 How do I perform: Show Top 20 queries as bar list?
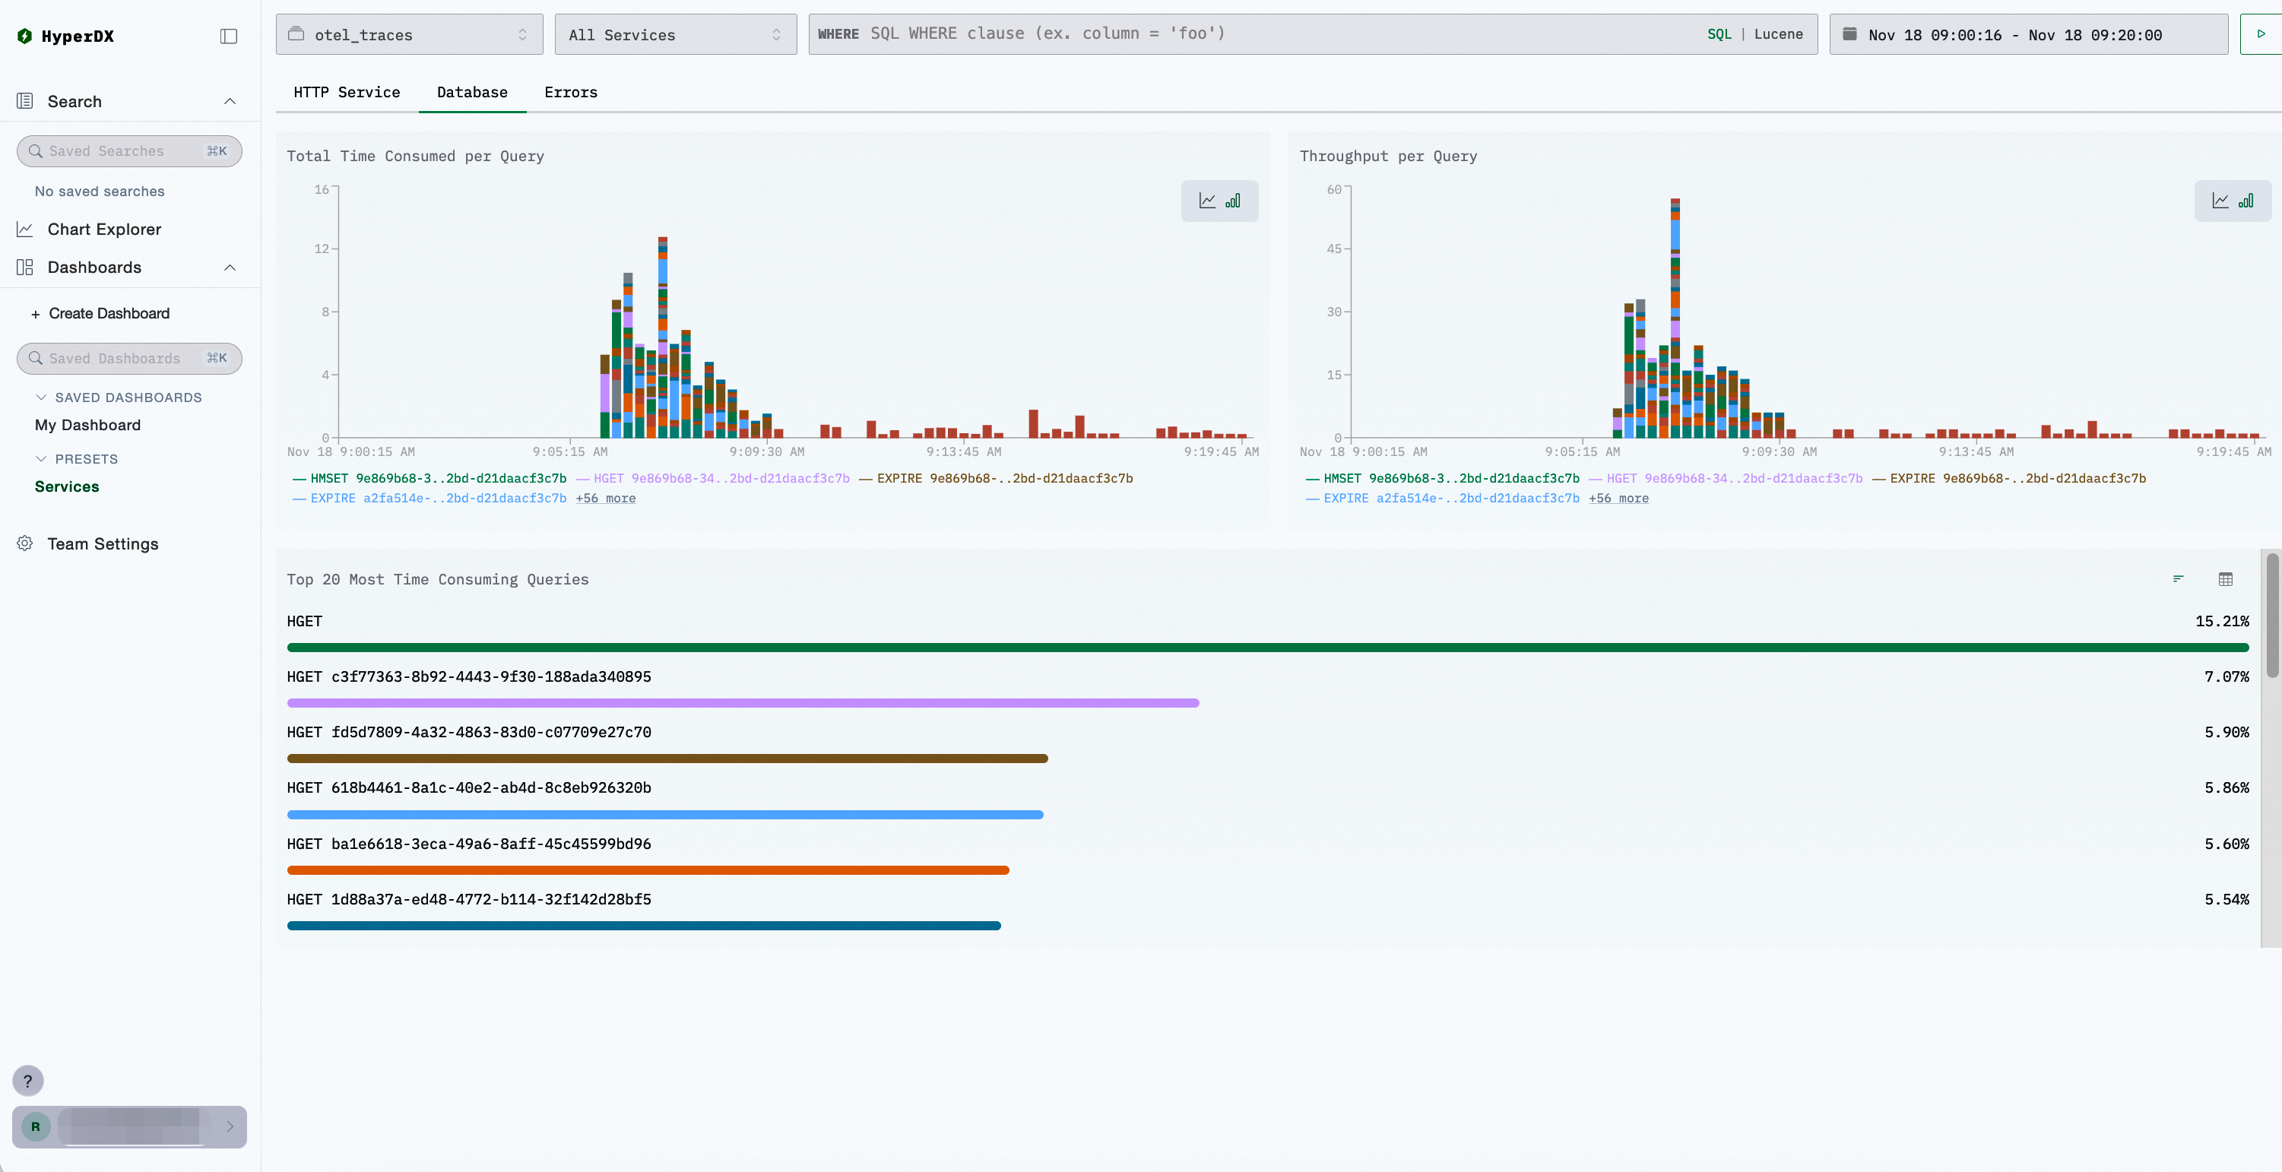(x=2179, y=579)
